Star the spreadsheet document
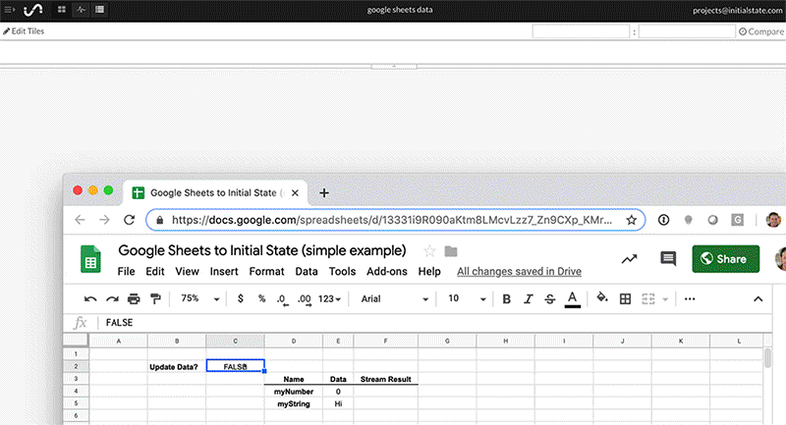786x425 pixels. click(x=429, y=251)
